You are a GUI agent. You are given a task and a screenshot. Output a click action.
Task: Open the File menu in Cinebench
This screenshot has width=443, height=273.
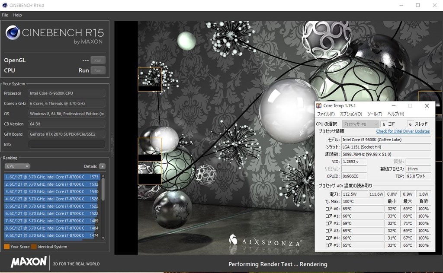(5, 15)
